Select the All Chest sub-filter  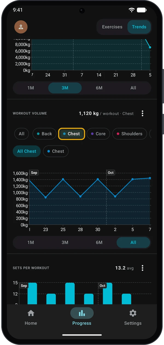click(x=27, y=151)
